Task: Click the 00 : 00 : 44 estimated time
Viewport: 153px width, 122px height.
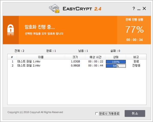Action: pyautogui.click(x=96, y=66)
